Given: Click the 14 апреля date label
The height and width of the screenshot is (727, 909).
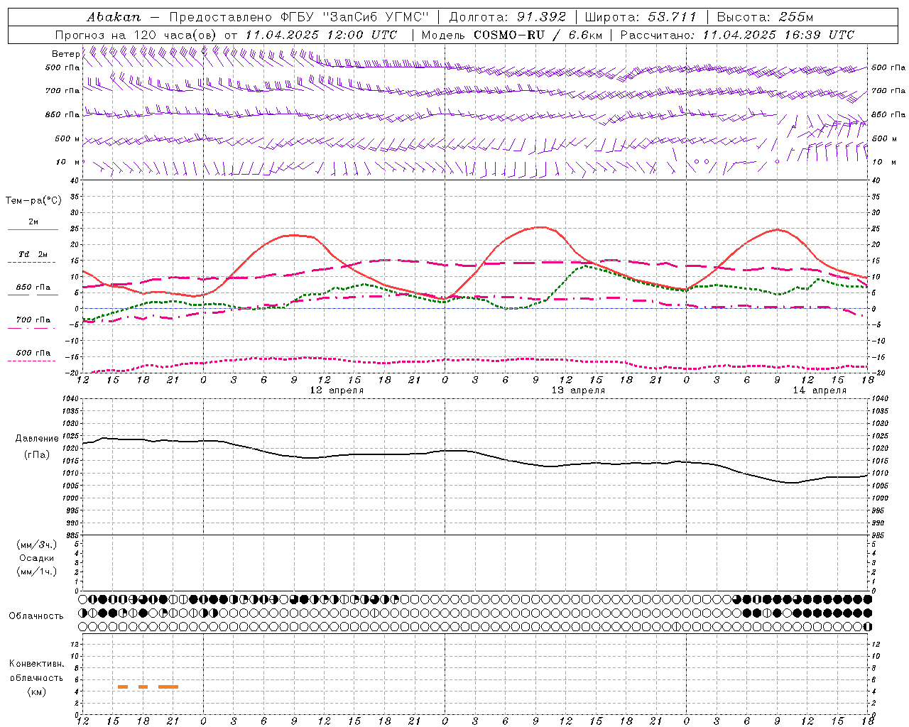Looking at the screenshot, I should 820,390.
